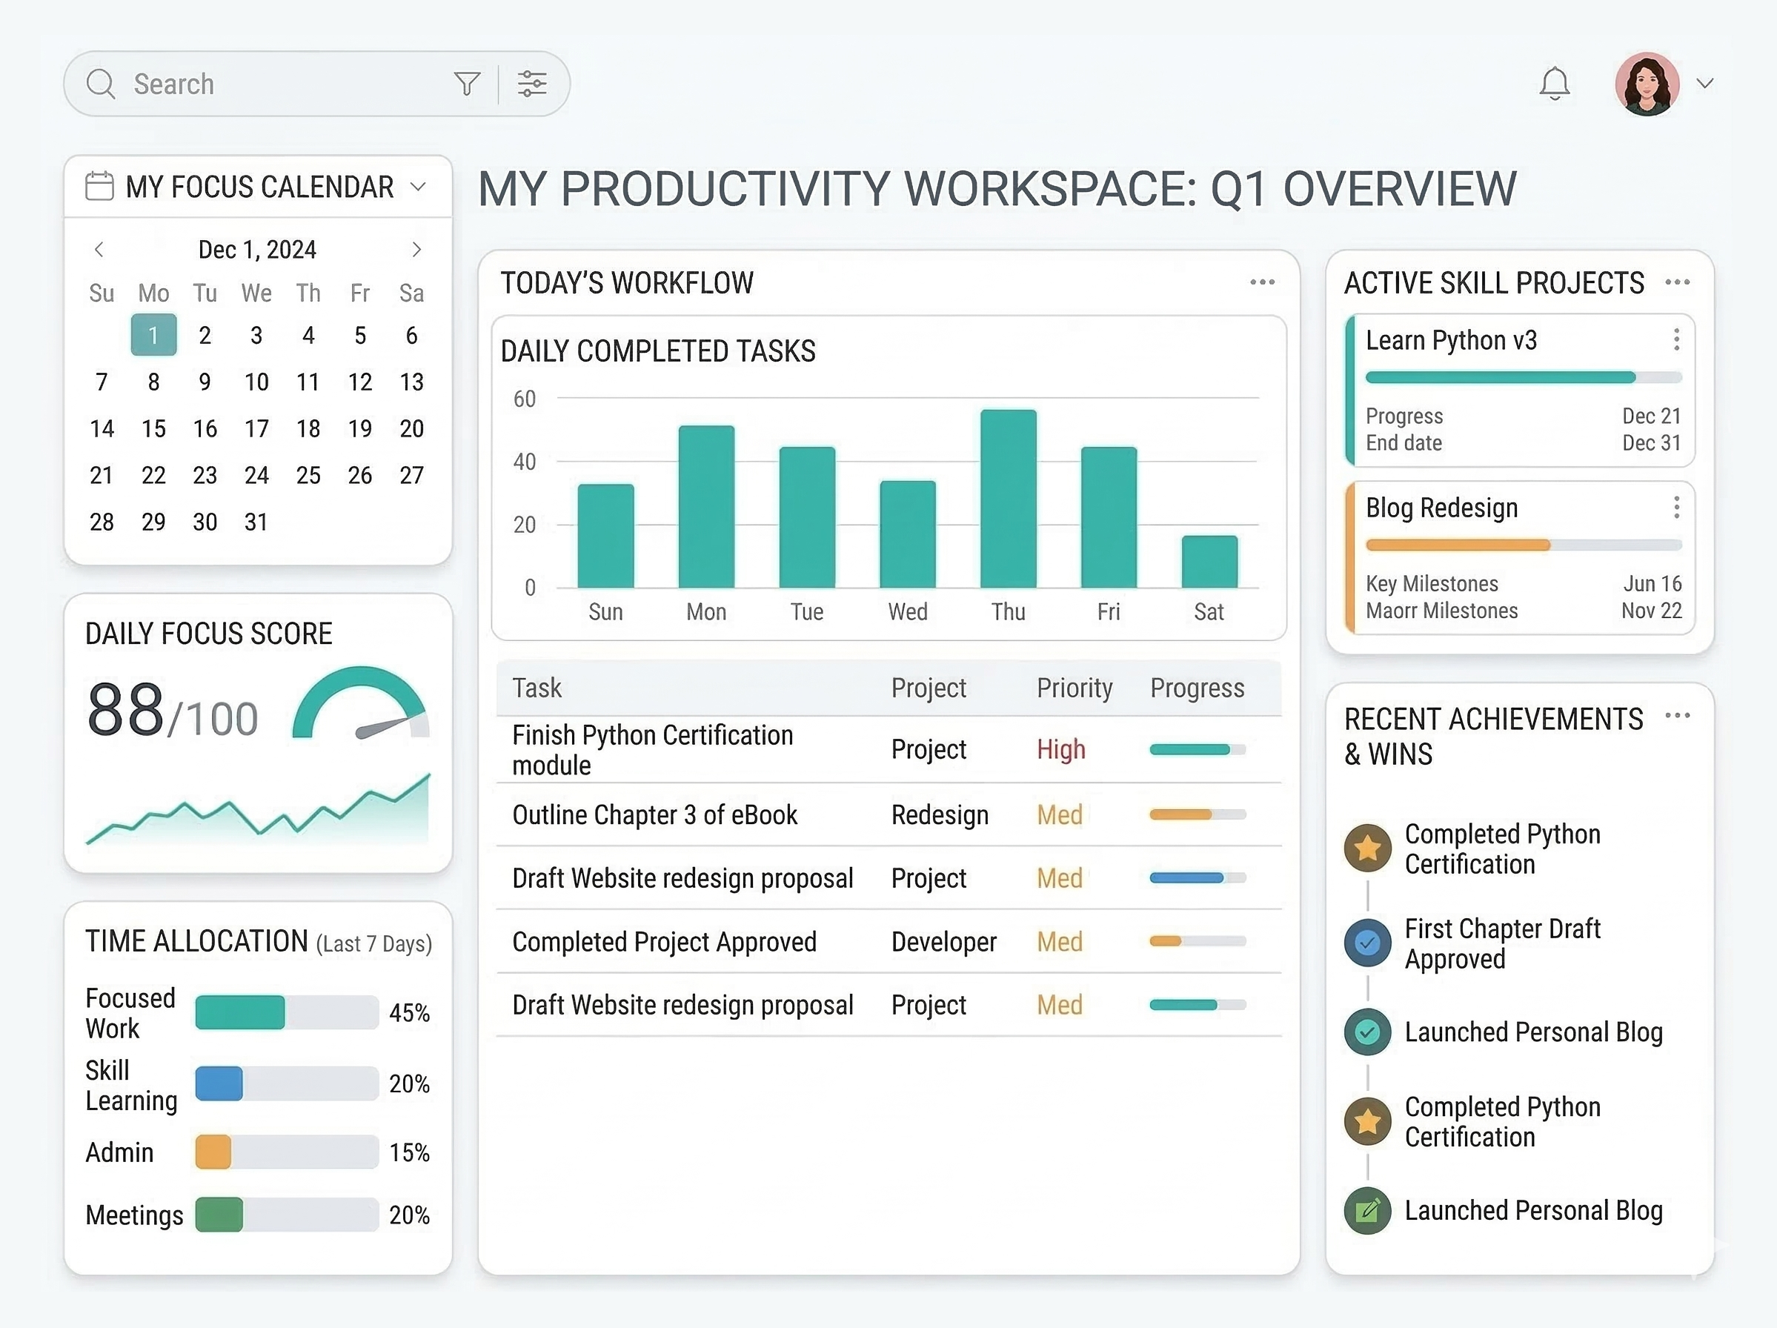
Task: Open the Outline Chapter 3 of eBook task
Action: [654, 814]
